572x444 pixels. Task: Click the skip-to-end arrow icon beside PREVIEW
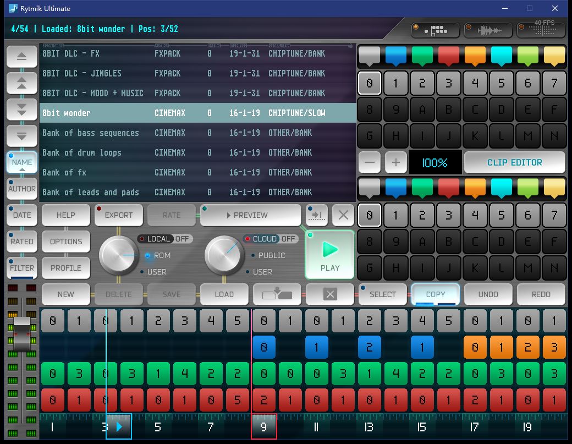(x=317, y=215)
